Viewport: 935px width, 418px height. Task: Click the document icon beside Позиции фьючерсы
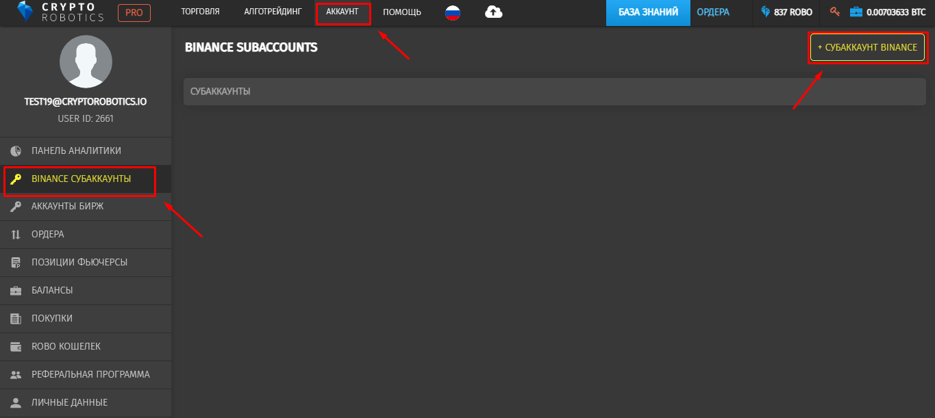(16, 263)
